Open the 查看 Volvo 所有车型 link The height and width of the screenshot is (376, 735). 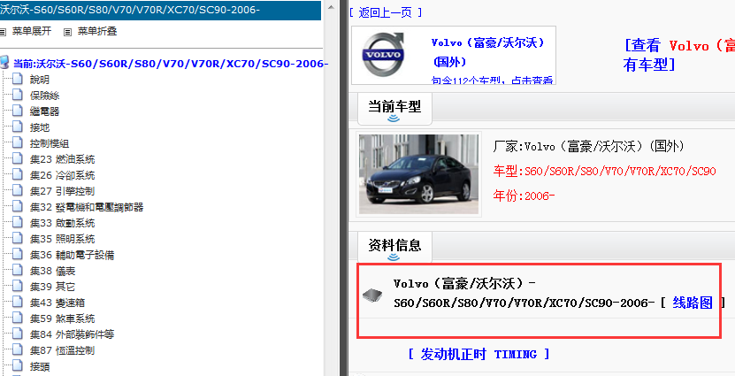(x=678, y=55)
